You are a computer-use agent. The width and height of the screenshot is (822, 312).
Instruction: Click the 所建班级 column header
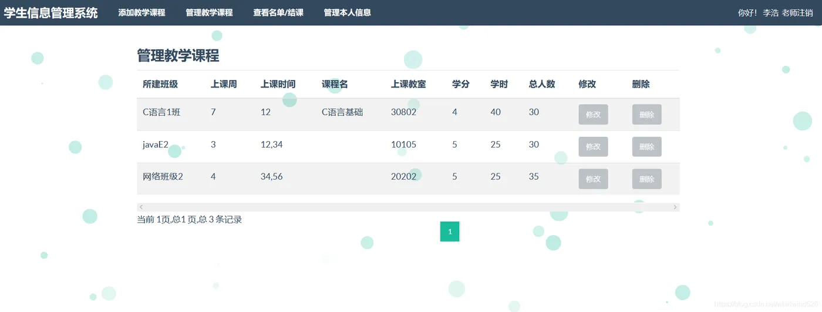point(160,84)
